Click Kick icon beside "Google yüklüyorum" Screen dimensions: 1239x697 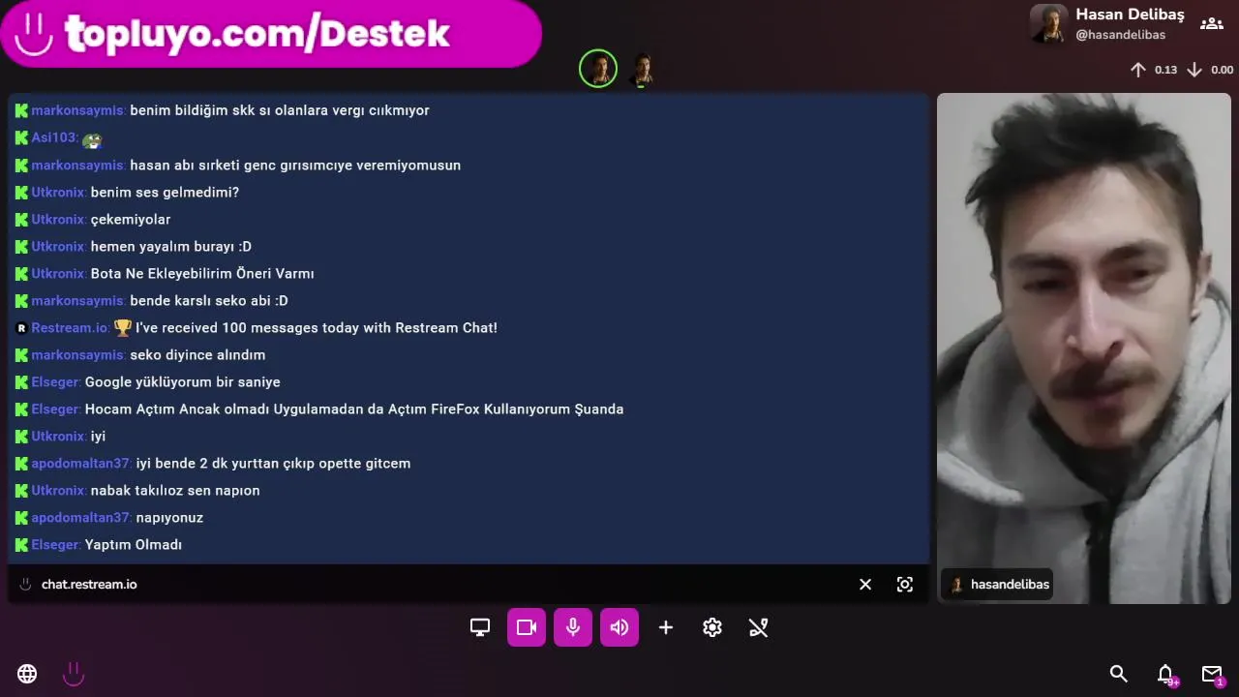coord(21,382)
